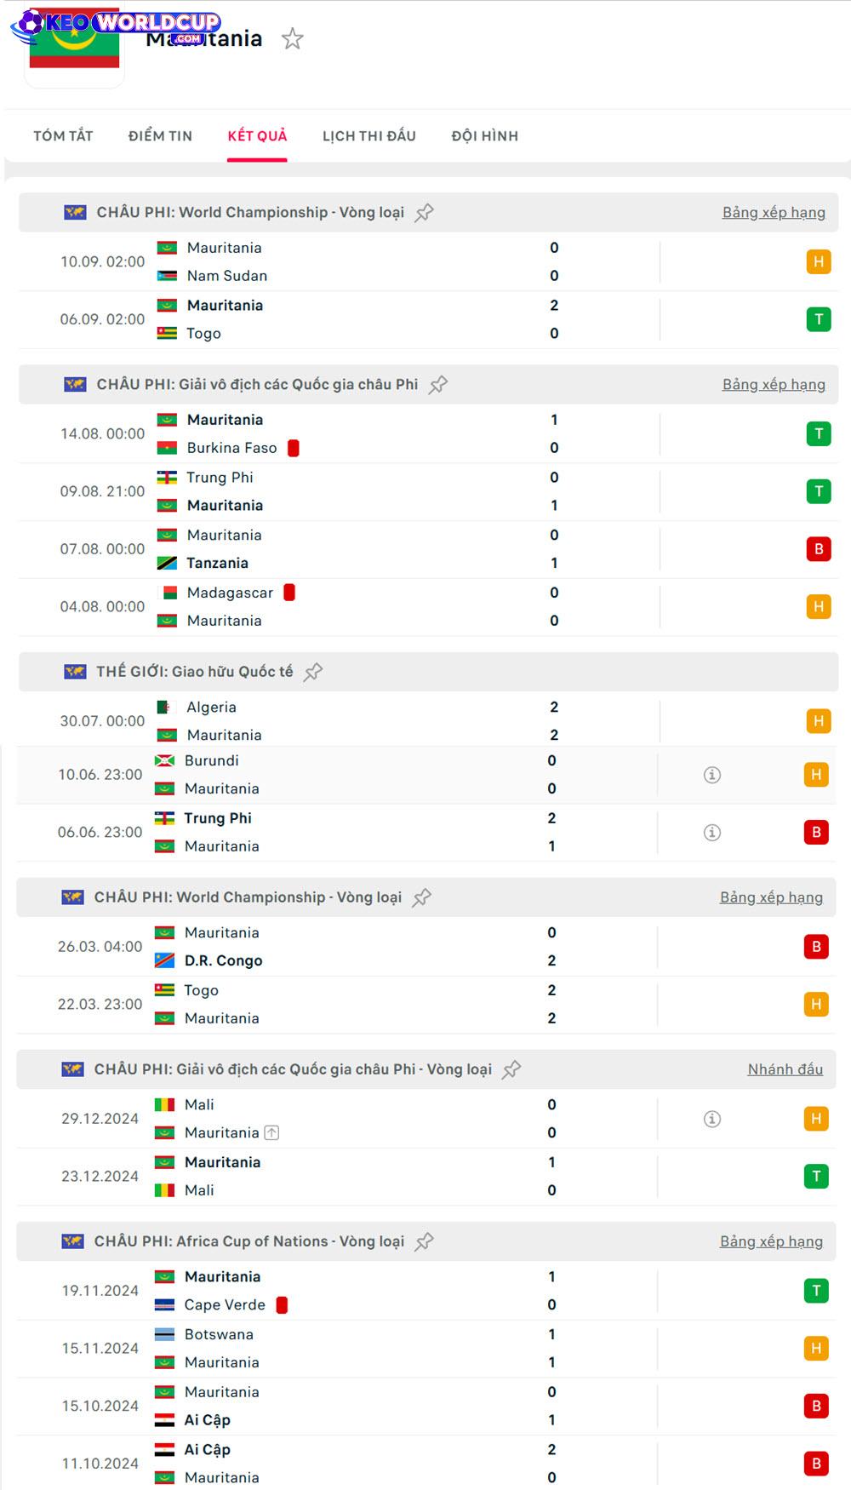The height and width of the screenshot is (1490, 851).
Task: Open the LỊCH THI ĐẤU tab
Action: (x=369, y=136)
